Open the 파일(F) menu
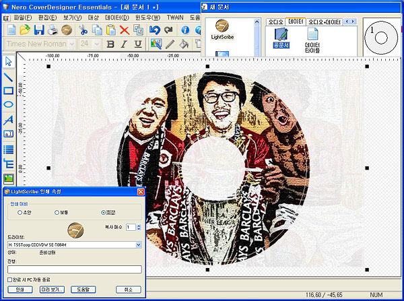The width and height of the screenshot is (404, 301). 23,18
